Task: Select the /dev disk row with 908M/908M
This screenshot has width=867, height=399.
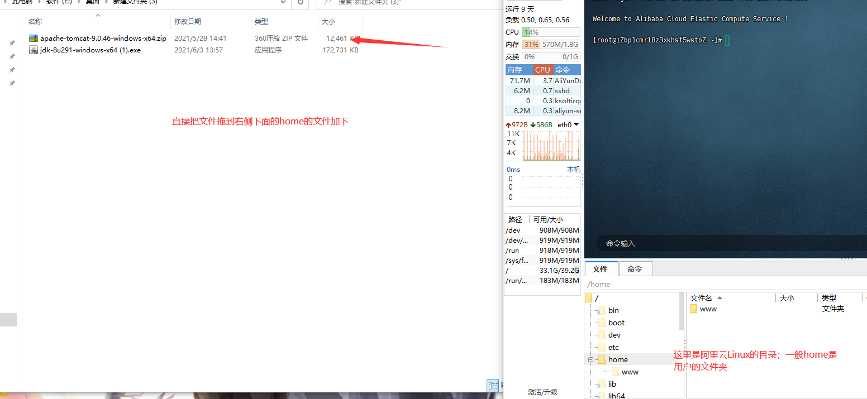Action: click(x=543, y=230)
